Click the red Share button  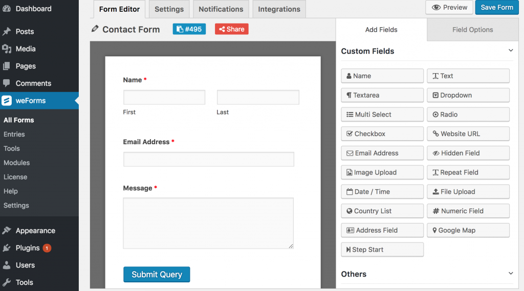[231, 29]
